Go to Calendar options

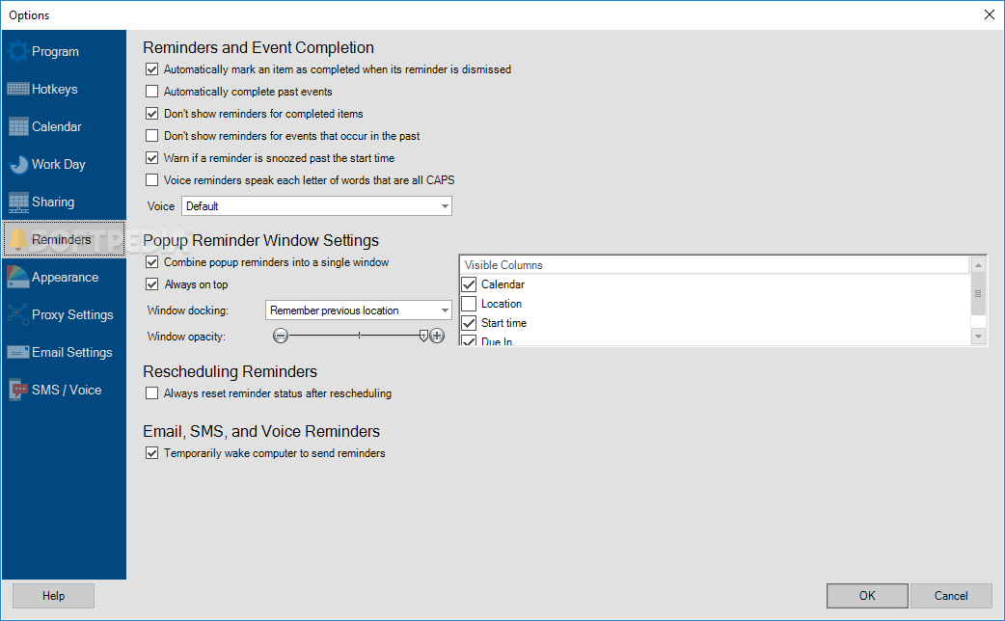pos(64,127)
